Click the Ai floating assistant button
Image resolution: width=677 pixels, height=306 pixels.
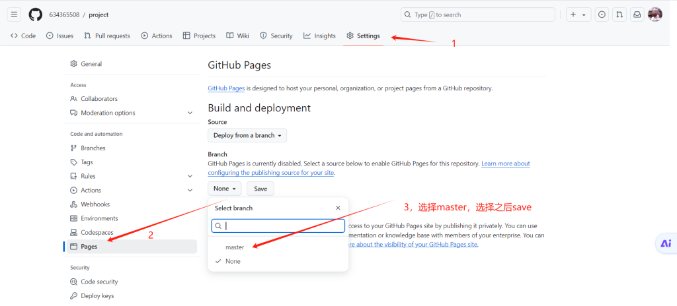tap(666, 243)
